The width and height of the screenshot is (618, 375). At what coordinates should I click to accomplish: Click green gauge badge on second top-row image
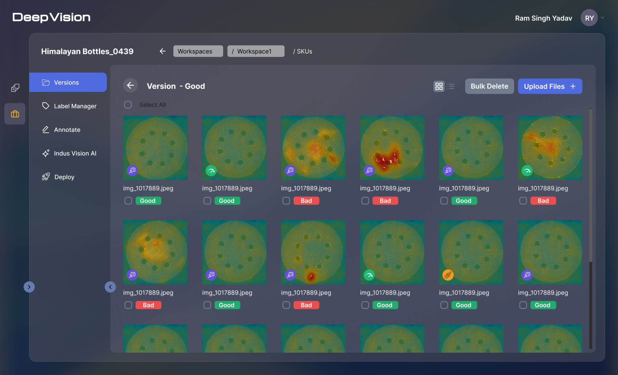click(x=211, y=171)
